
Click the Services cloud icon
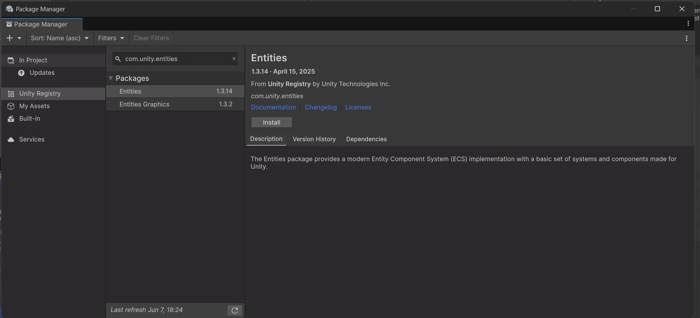pyautogui.click(x=11, y=140)
